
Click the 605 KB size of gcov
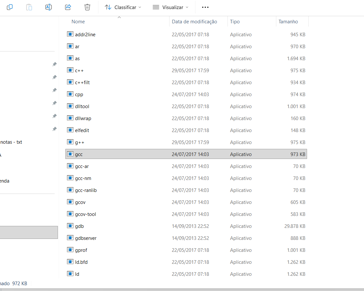[x=298, y=202]
